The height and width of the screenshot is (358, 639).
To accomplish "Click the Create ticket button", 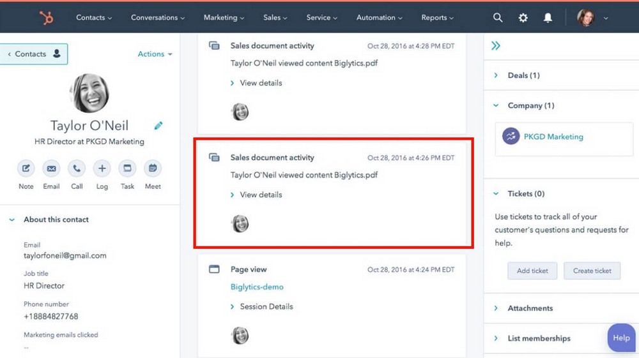I will [592, 271].
